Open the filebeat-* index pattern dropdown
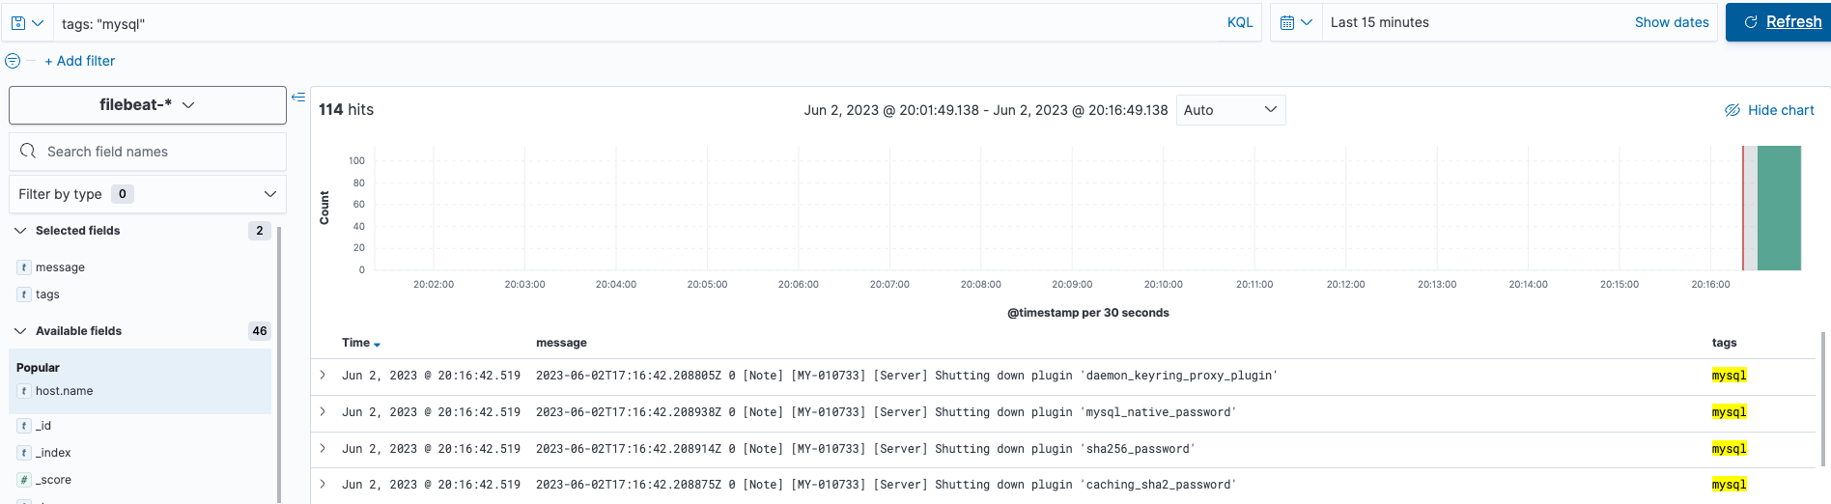The width and height of the screenshot is (1831, 504). pos(147,105)
